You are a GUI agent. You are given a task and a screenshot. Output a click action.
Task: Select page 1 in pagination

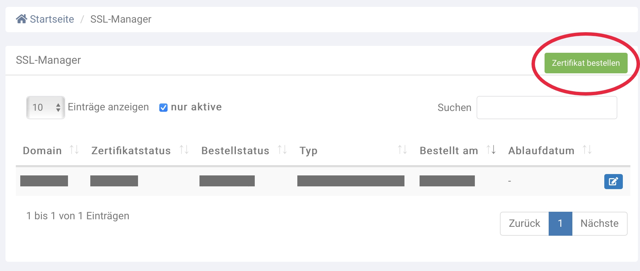tap(560, 223)
